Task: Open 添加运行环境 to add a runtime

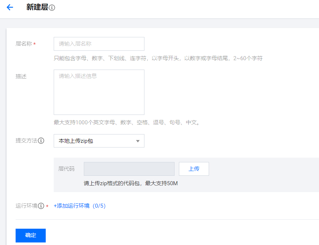Action: (x=71, y=205)
